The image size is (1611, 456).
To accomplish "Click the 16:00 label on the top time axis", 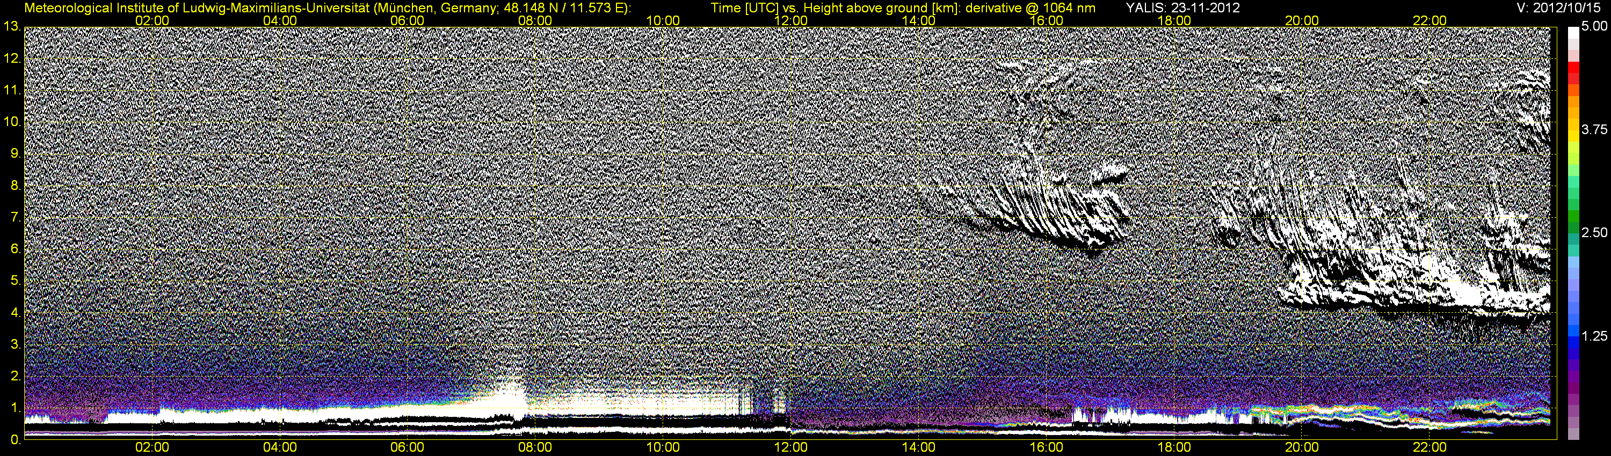I will pos(1046,20).
